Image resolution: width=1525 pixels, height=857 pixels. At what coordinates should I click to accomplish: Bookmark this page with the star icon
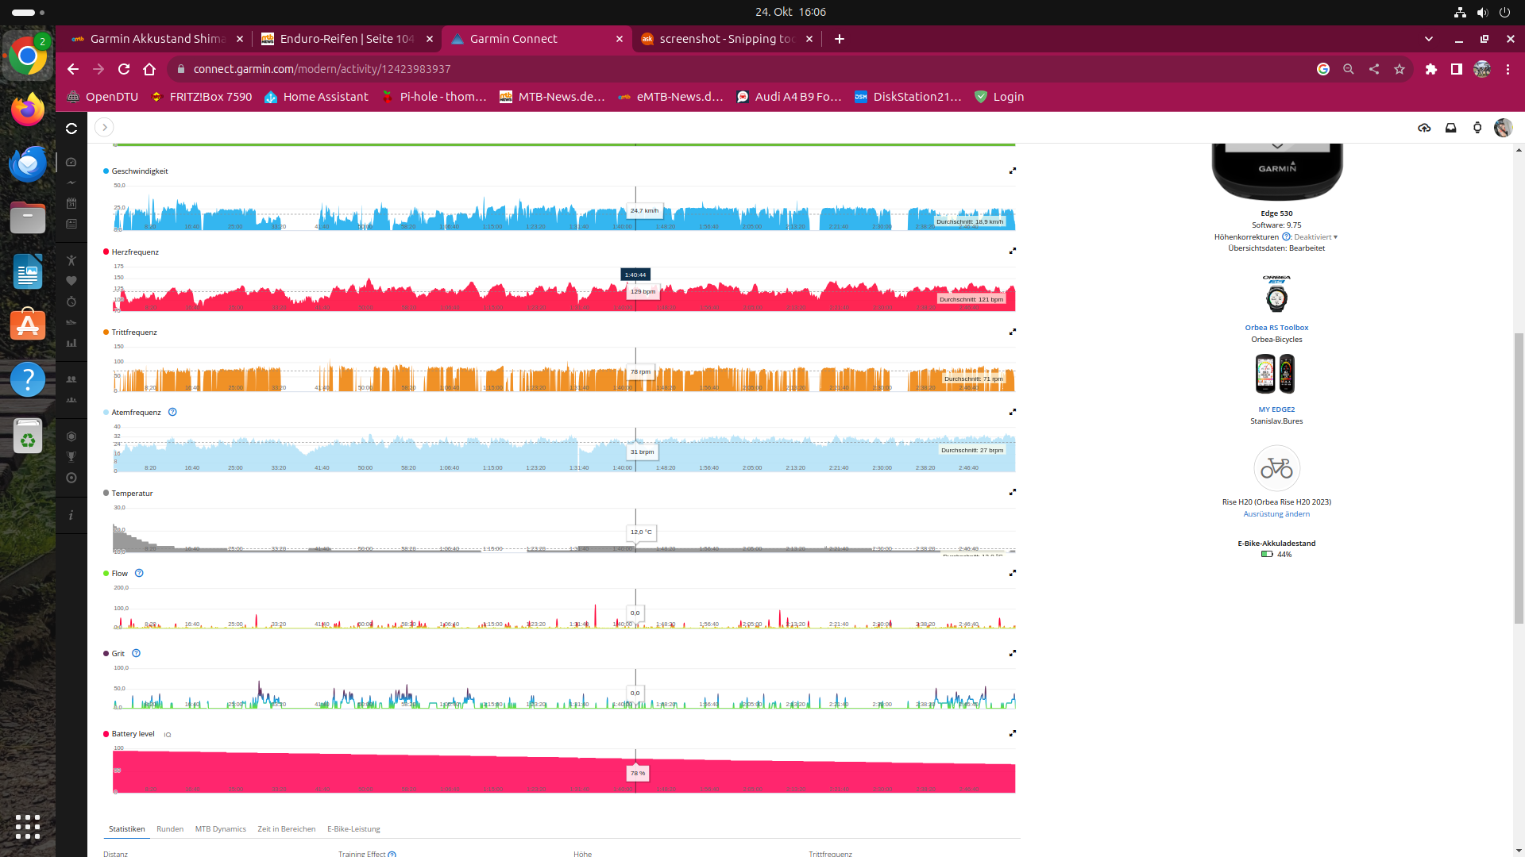[x=1399, y=69]
